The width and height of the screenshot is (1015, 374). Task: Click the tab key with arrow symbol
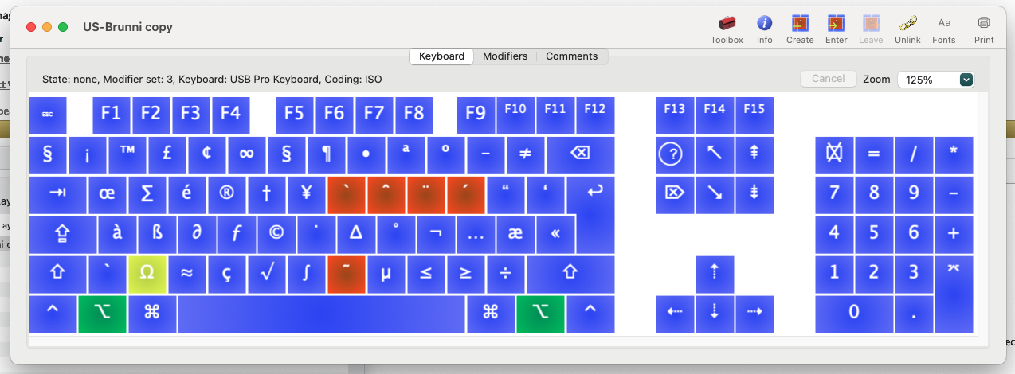[57, 195]
